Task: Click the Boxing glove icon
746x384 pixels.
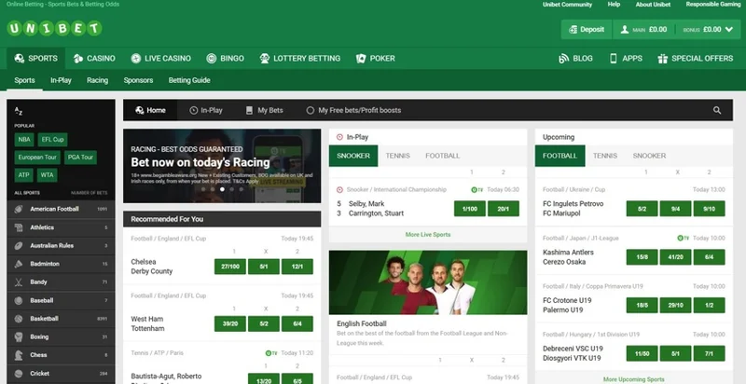Action: coord(19,337)
